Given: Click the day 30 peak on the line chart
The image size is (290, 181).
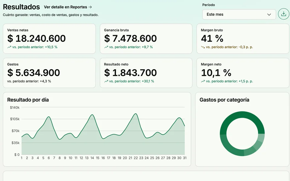Looking at the screenshot, I should click(x=179, y=118).
